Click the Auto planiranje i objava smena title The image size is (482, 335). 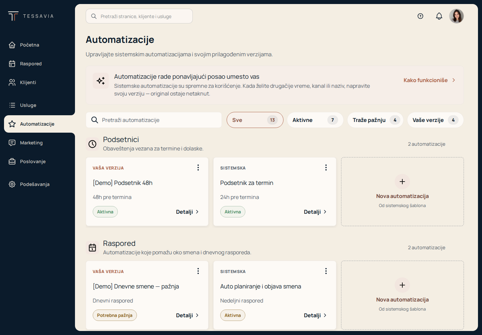click(x=261, y=286)
